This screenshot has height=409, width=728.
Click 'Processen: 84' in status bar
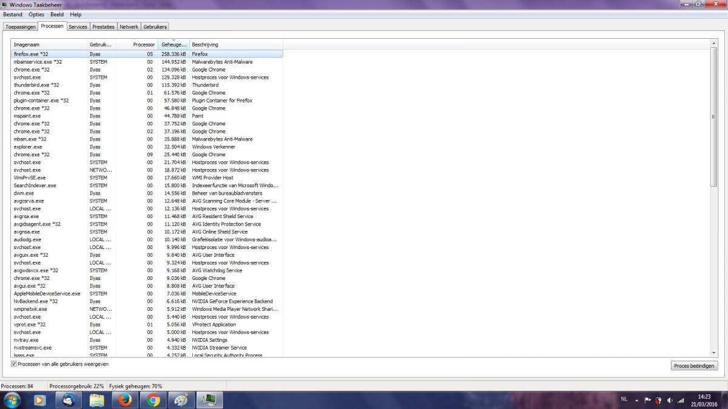click(17, 386)
